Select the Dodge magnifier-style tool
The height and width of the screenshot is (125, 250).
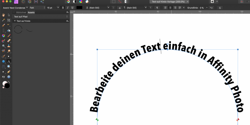(x=3, y=46)
